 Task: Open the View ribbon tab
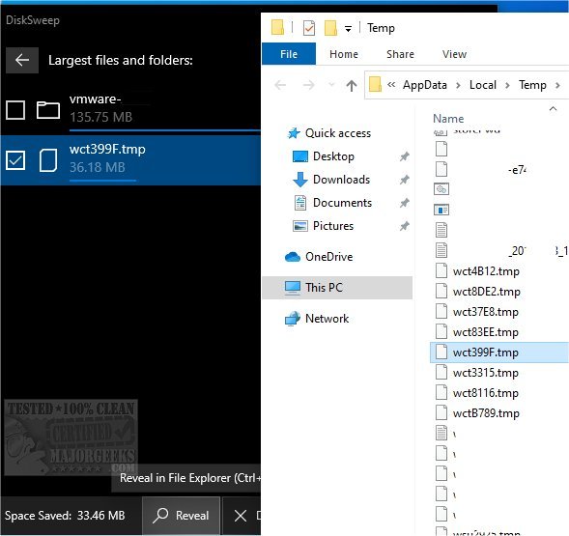454,54
